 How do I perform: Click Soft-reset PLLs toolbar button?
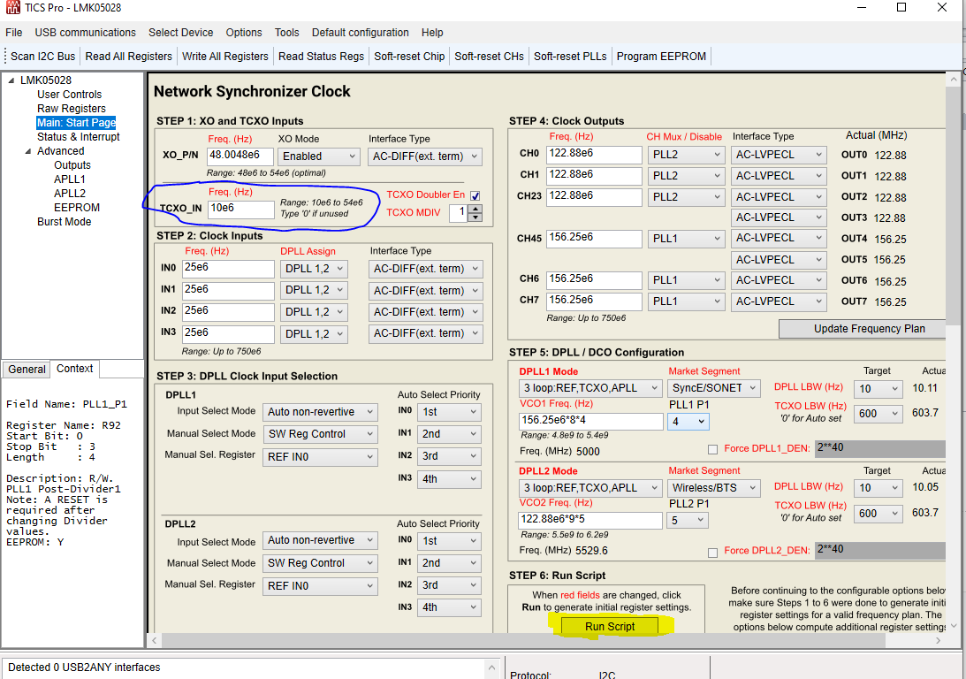[570, 56]
